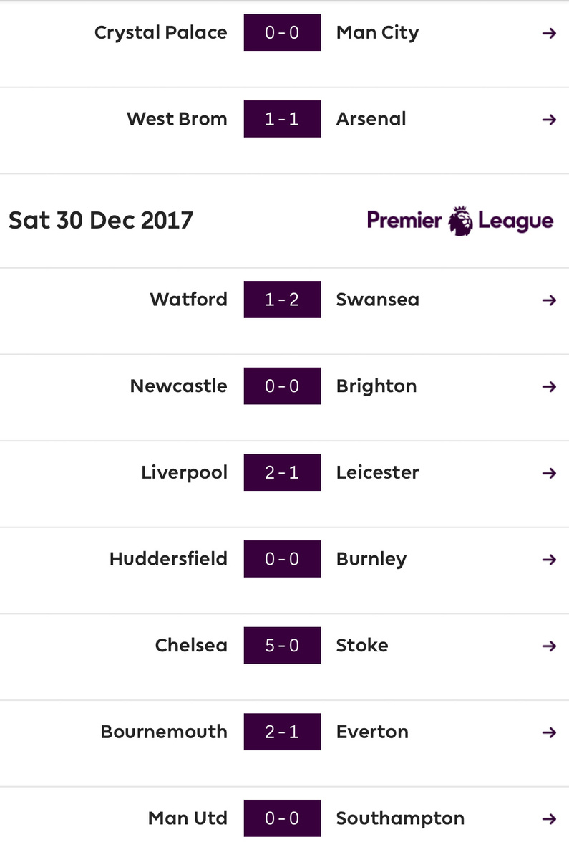Open the Chelsea vs Stoke arrow

549,646
